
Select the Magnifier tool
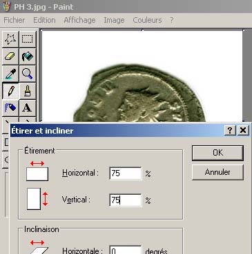[x=28, y=74]
